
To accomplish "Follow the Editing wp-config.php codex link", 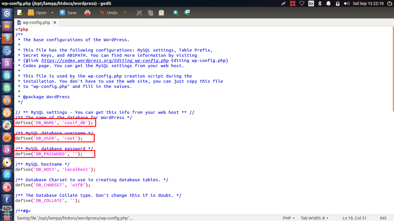I will [x=105, y=60].
